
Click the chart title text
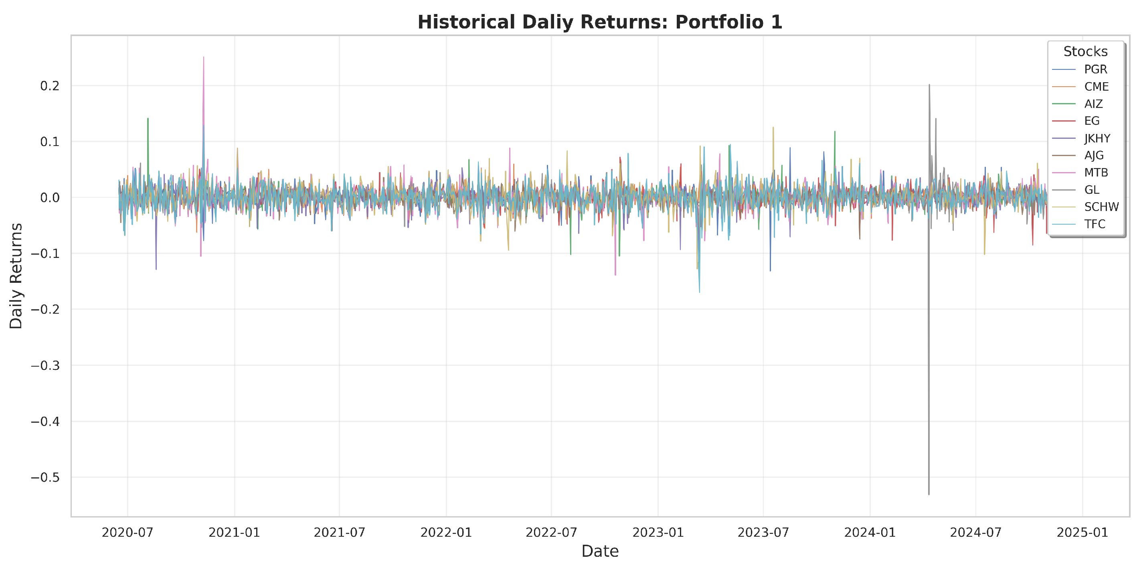point(599,22)
